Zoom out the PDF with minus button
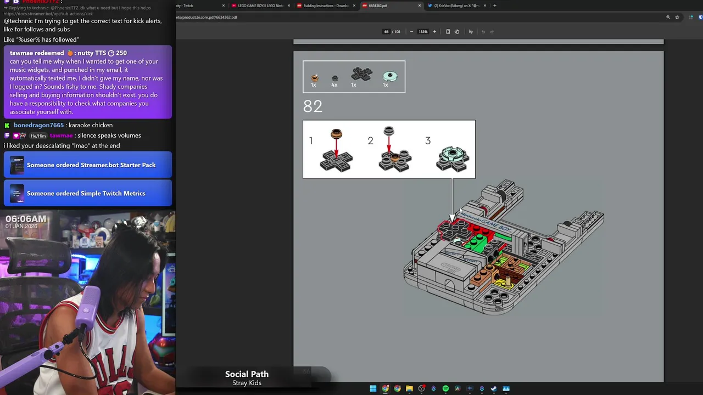 [x=411, y=32]
